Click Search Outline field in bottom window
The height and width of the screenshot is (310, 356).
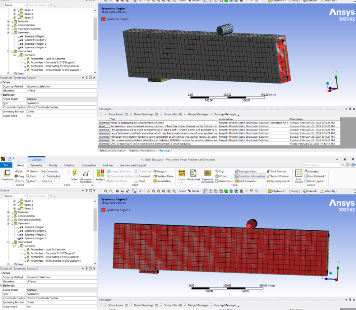coord(38,196)
